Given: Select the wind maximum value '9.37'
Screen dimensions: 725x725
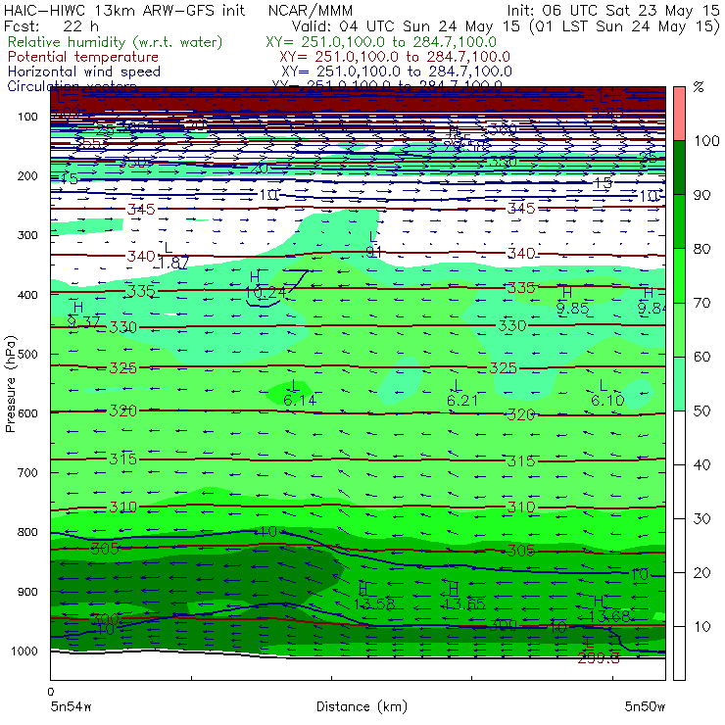Looking at the screenshot, I should (83, 321).
